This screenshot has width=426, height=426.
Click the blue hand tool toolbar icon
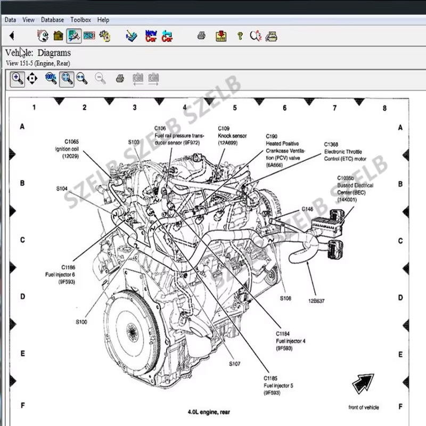[132, 36]
